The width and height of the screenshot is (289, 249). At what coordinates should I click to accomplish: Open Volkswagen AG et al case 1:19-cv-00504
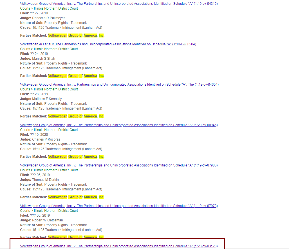tap(108, 44)
